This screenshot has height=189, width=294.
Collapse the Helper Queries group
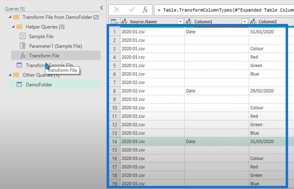tap(13, 27)
